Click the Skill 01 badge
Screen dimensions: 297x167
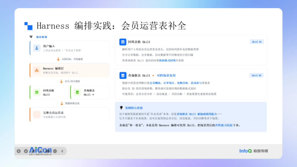point(257,42)
